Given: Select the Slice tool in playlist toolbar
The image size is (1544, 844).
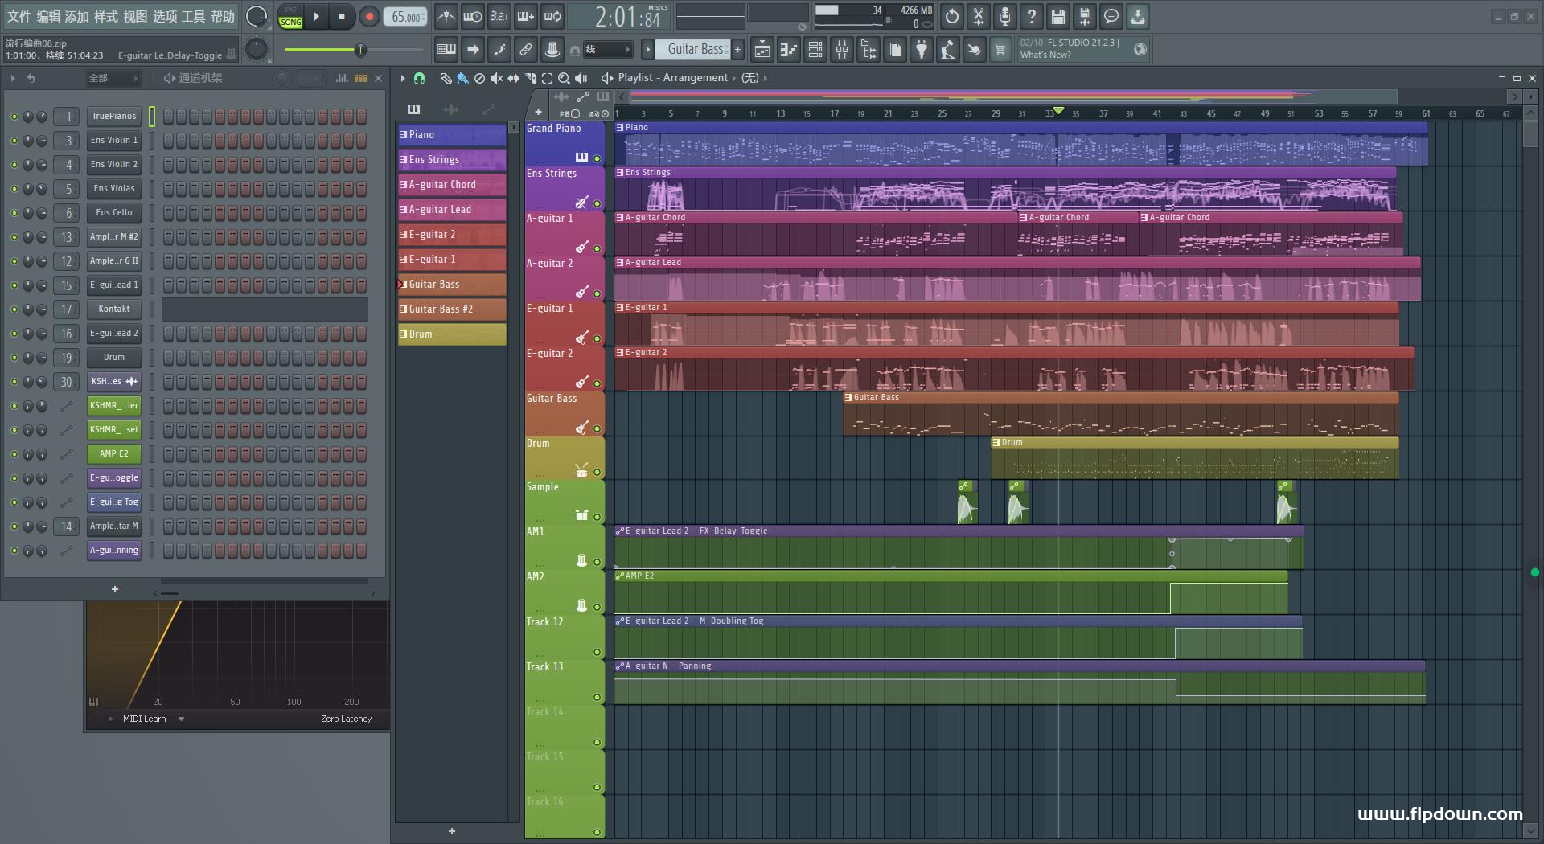Looking at the screenshot, I should point(530,78).
